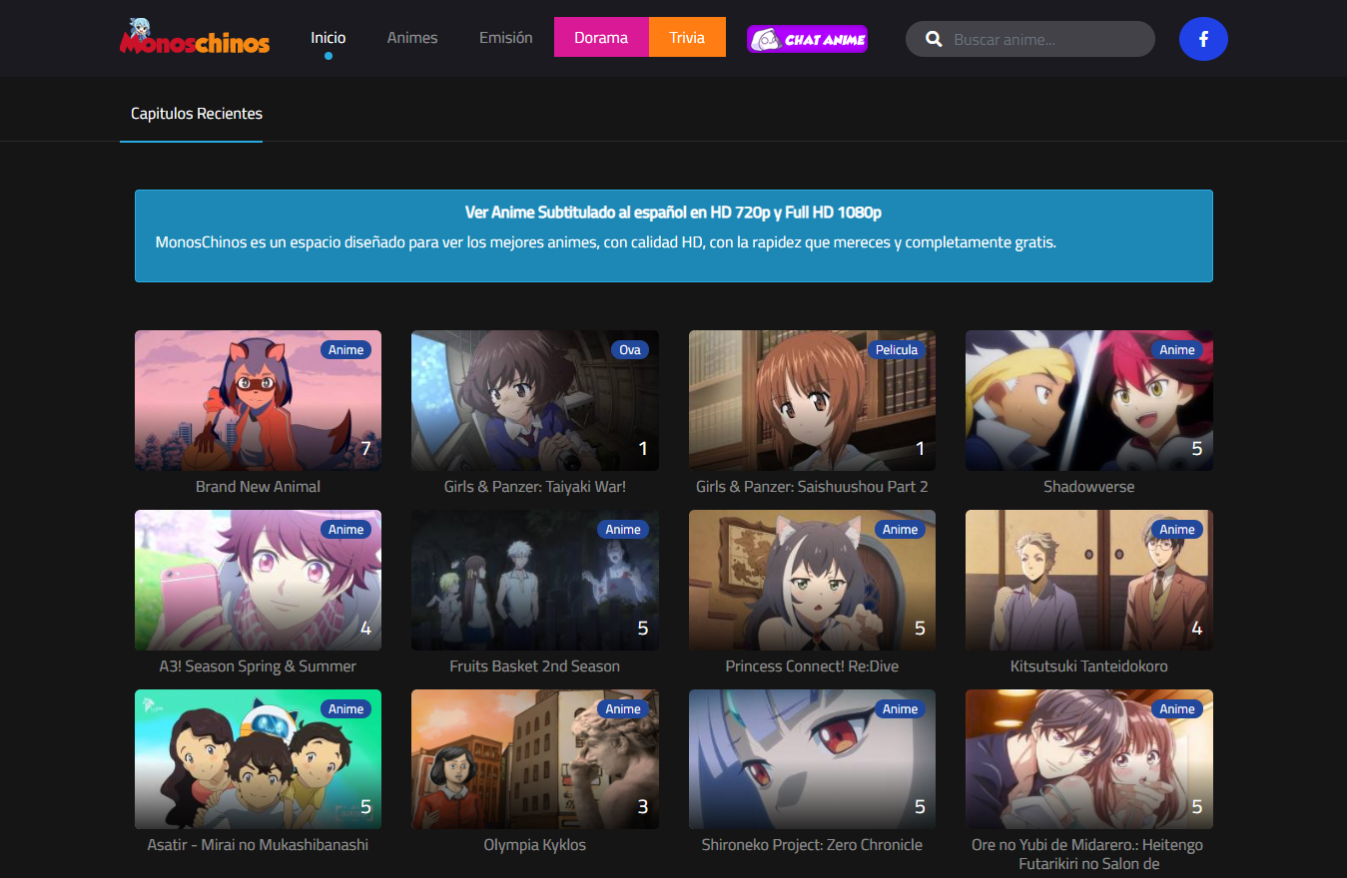
Task: Click episode number 4 on Kitsutsuki Tanteidokoro
Action: point(1197,629)
